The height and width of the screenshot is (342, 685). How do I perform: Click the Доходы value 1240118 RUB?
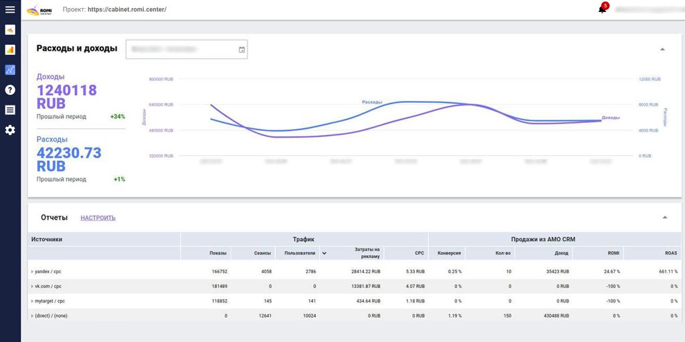coord(67,97)
